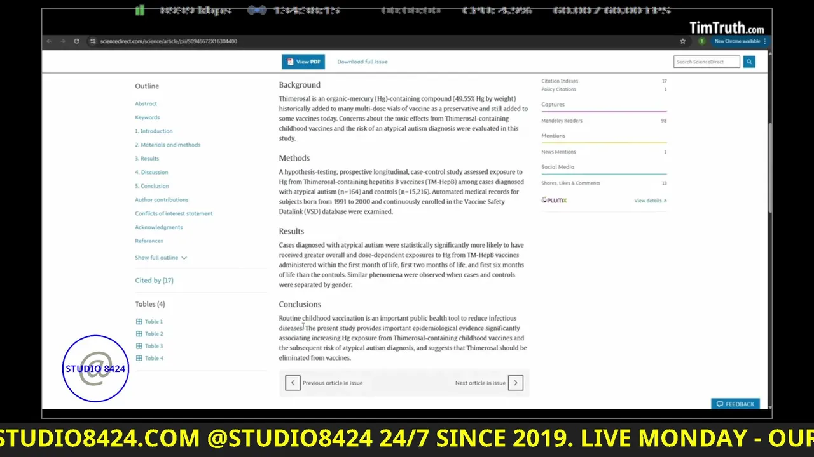Screen dimensions: 814x457
Task: Click the Previous article in issue text
Action: (333, 383)
